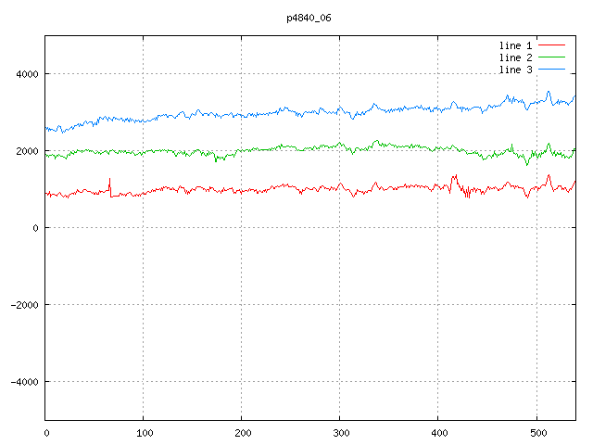Select the line 1 legend label
Image resolution: width=593 pixels, height=445 pixels.
pyautogui.click(x=515, y=45)
